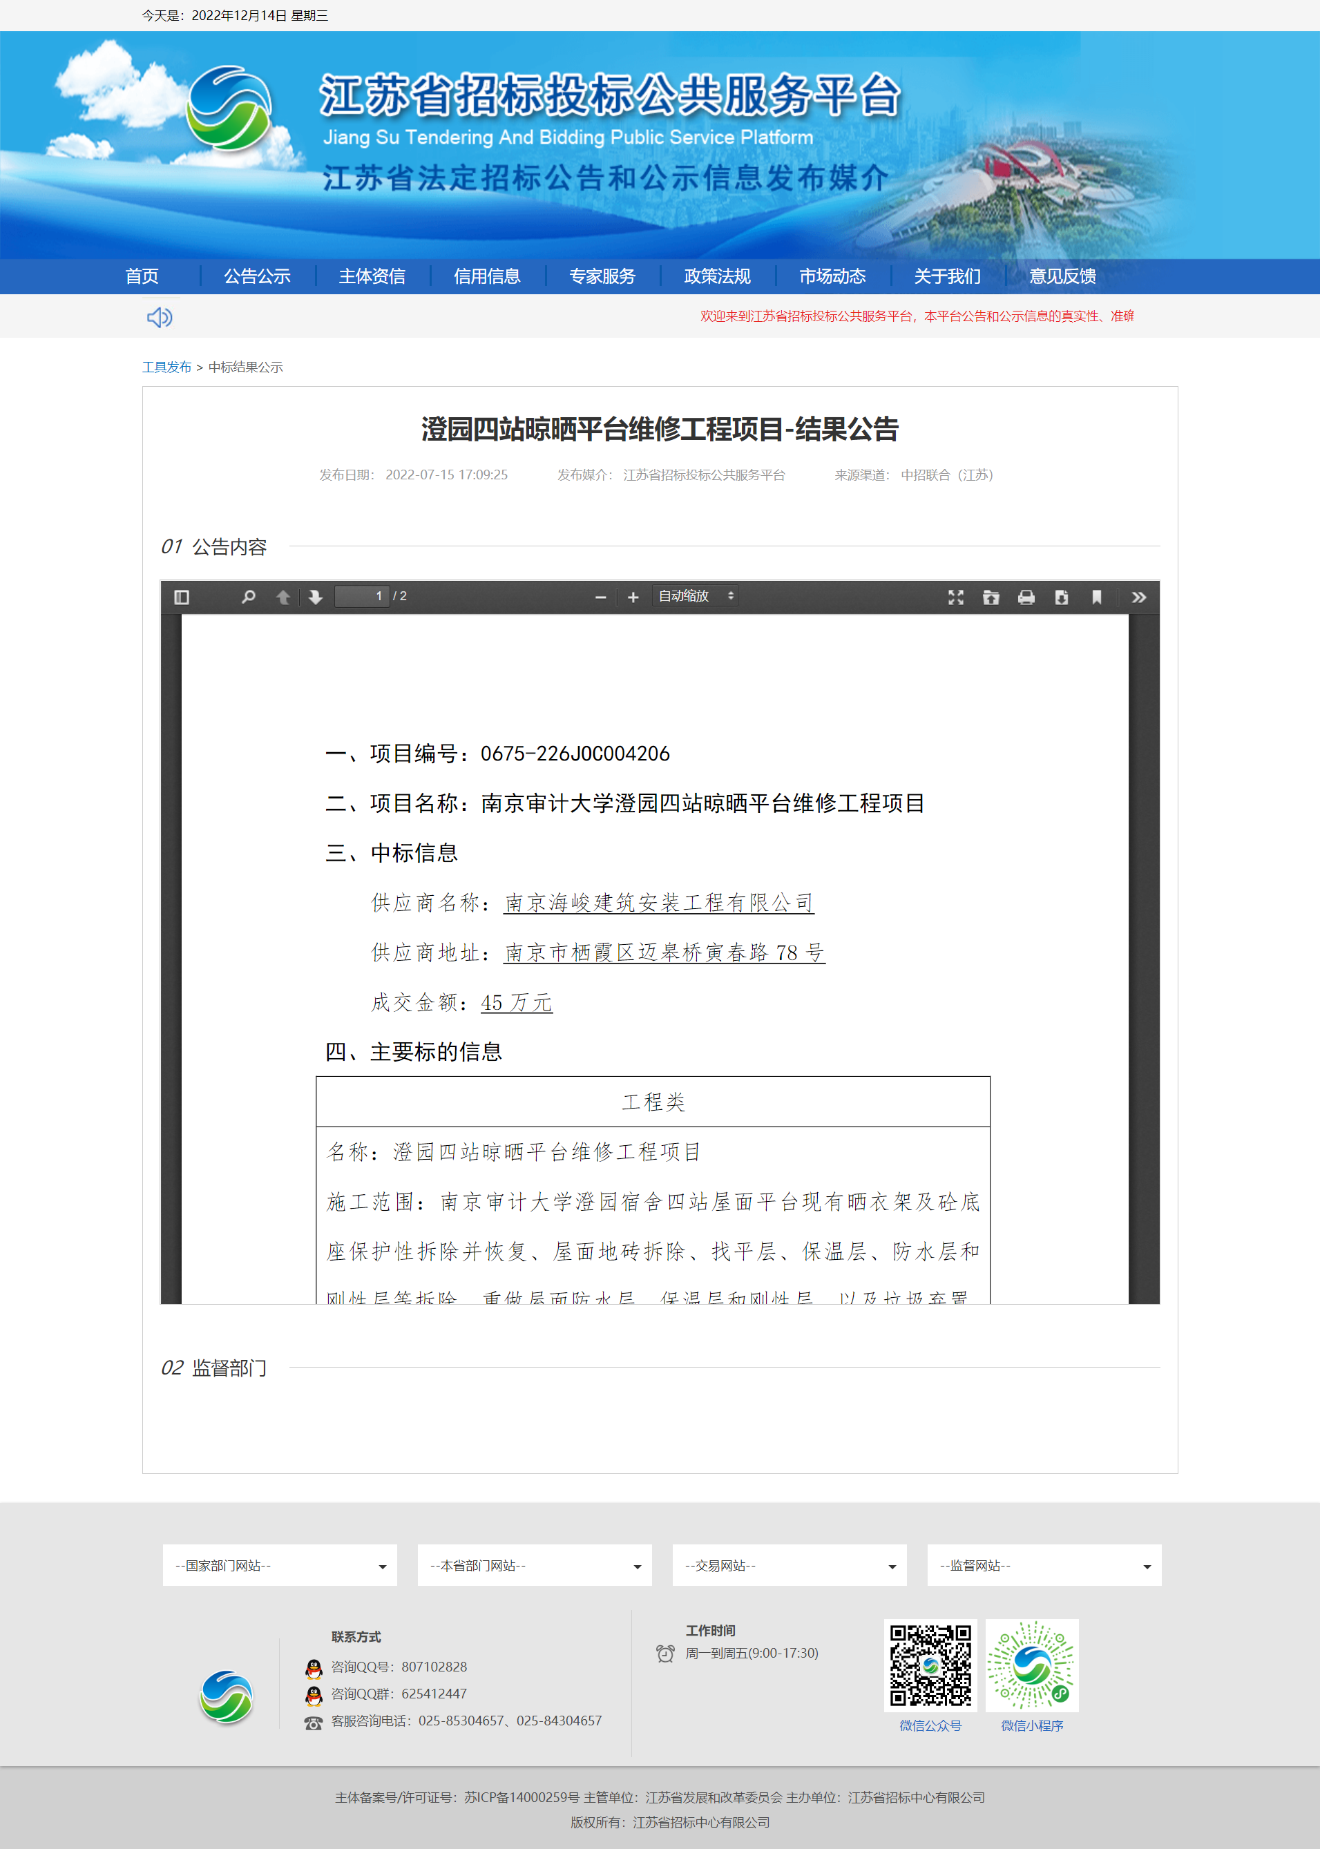Viewport: 1320px width, 1849px height.
Task: Open the 政策法规 navigation item
Action: point(718,276)
